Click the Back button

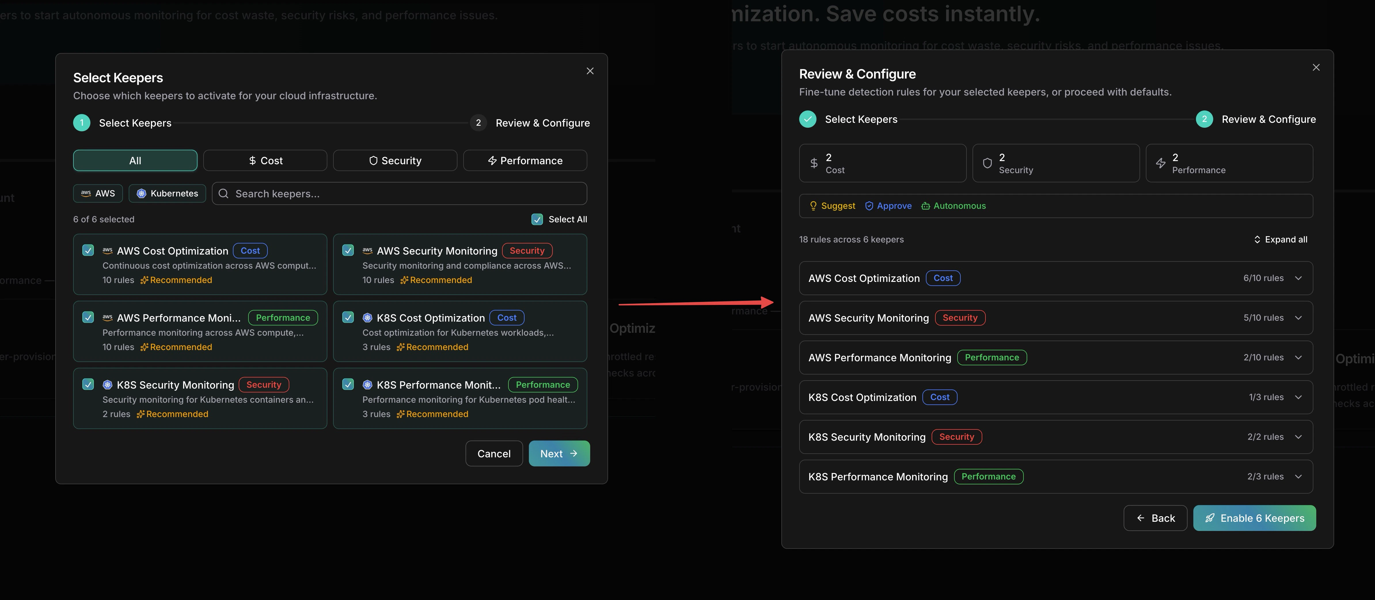(1155, 518)
